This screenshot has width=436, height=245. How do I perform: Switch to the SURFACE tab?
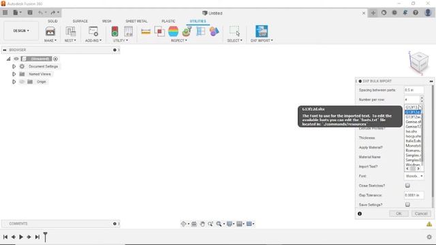tap(80, 21)
